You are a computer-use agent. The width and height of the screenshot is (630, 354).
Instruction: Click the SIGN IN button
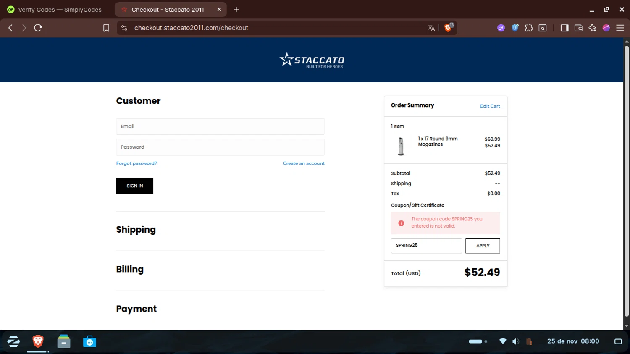click(134, 186)
